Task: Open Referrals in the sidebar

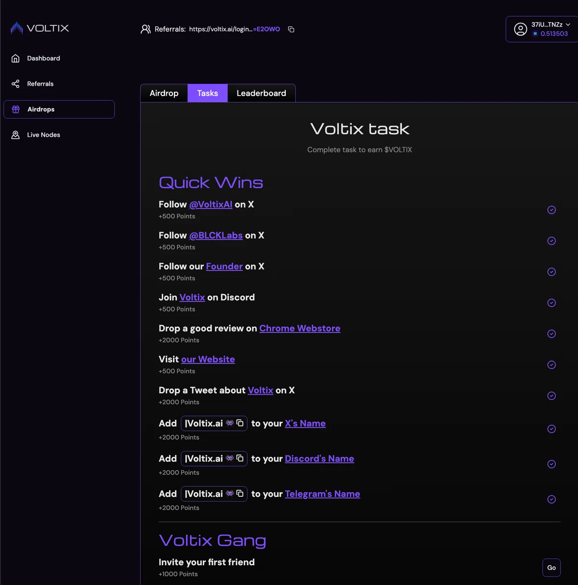Action: [59, 84]
